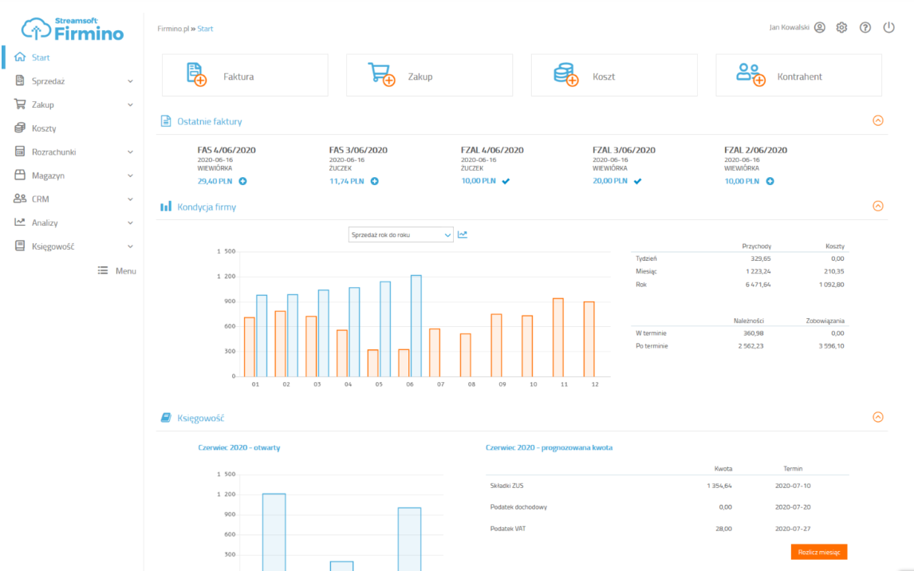Expand the Sprzedaż sidebar menu

[x=130, y=81]
